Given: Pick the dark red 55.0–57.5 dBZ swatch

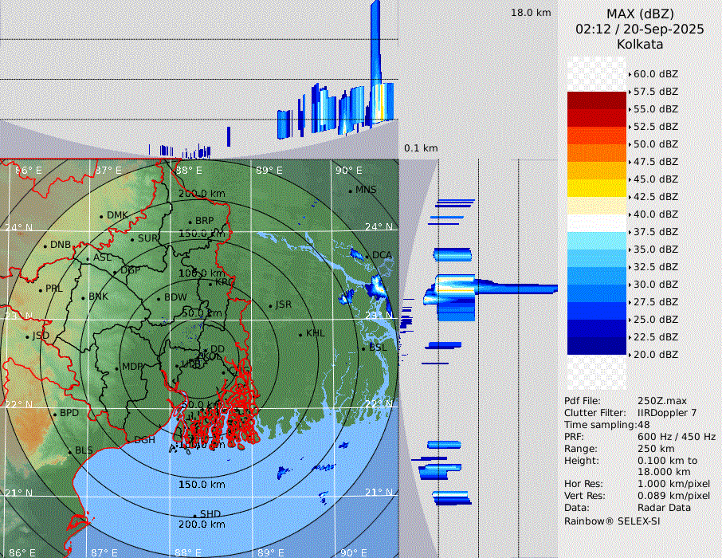Looking at the screenshot, I should click(597, 100).
